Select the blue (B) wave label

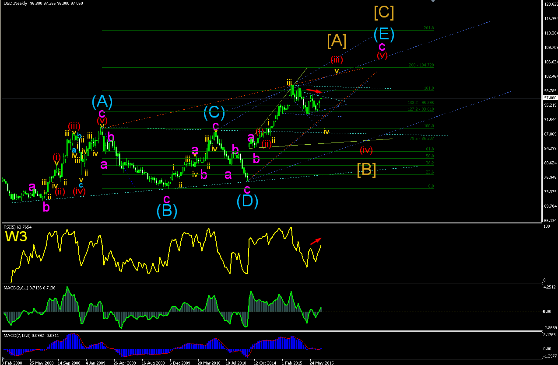tap(167, 211)
